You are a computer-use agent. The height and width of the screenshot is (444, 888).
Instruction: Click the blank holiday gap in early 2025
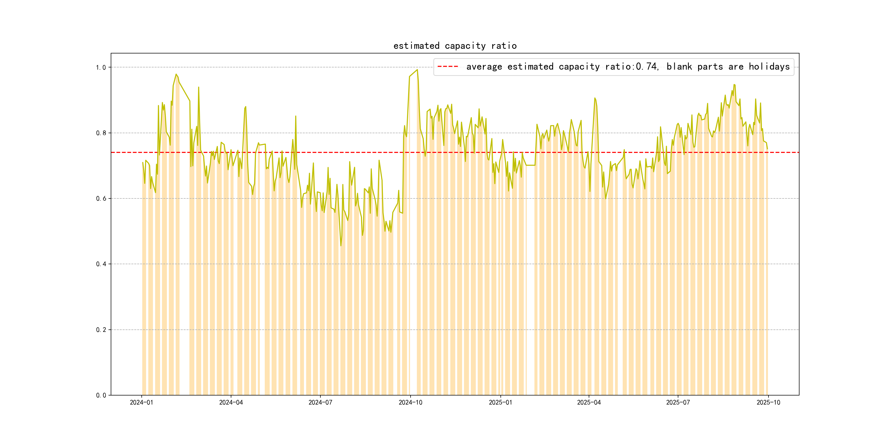(x=530, y=276)
